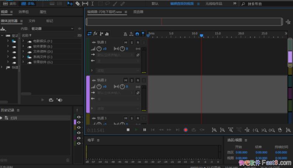
Task: Toggle the metronome icon
Action: pyautogui.click(x=125, y=34)
